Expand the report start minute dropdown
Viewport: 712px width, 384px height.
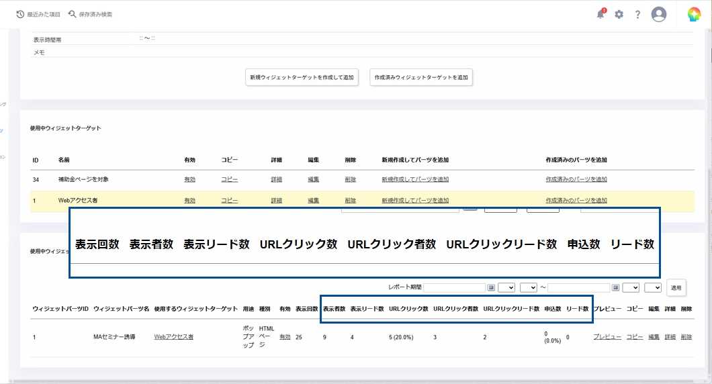tap(528, 288)
